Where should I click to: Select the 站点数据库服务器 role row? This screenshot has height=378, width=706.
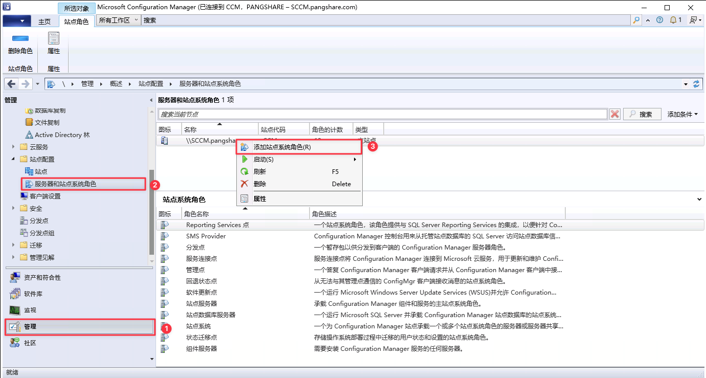click(x=430, y=315)
